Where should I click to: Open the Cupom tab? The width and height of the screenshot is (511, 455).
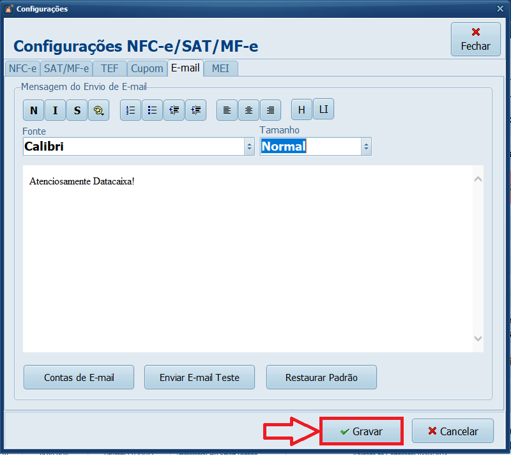coord(147,68)
